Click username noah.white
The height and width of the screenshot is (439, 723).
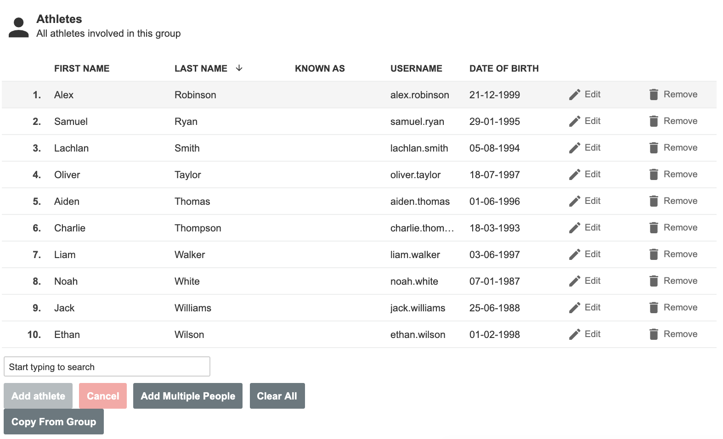click(x=414, y=281)
